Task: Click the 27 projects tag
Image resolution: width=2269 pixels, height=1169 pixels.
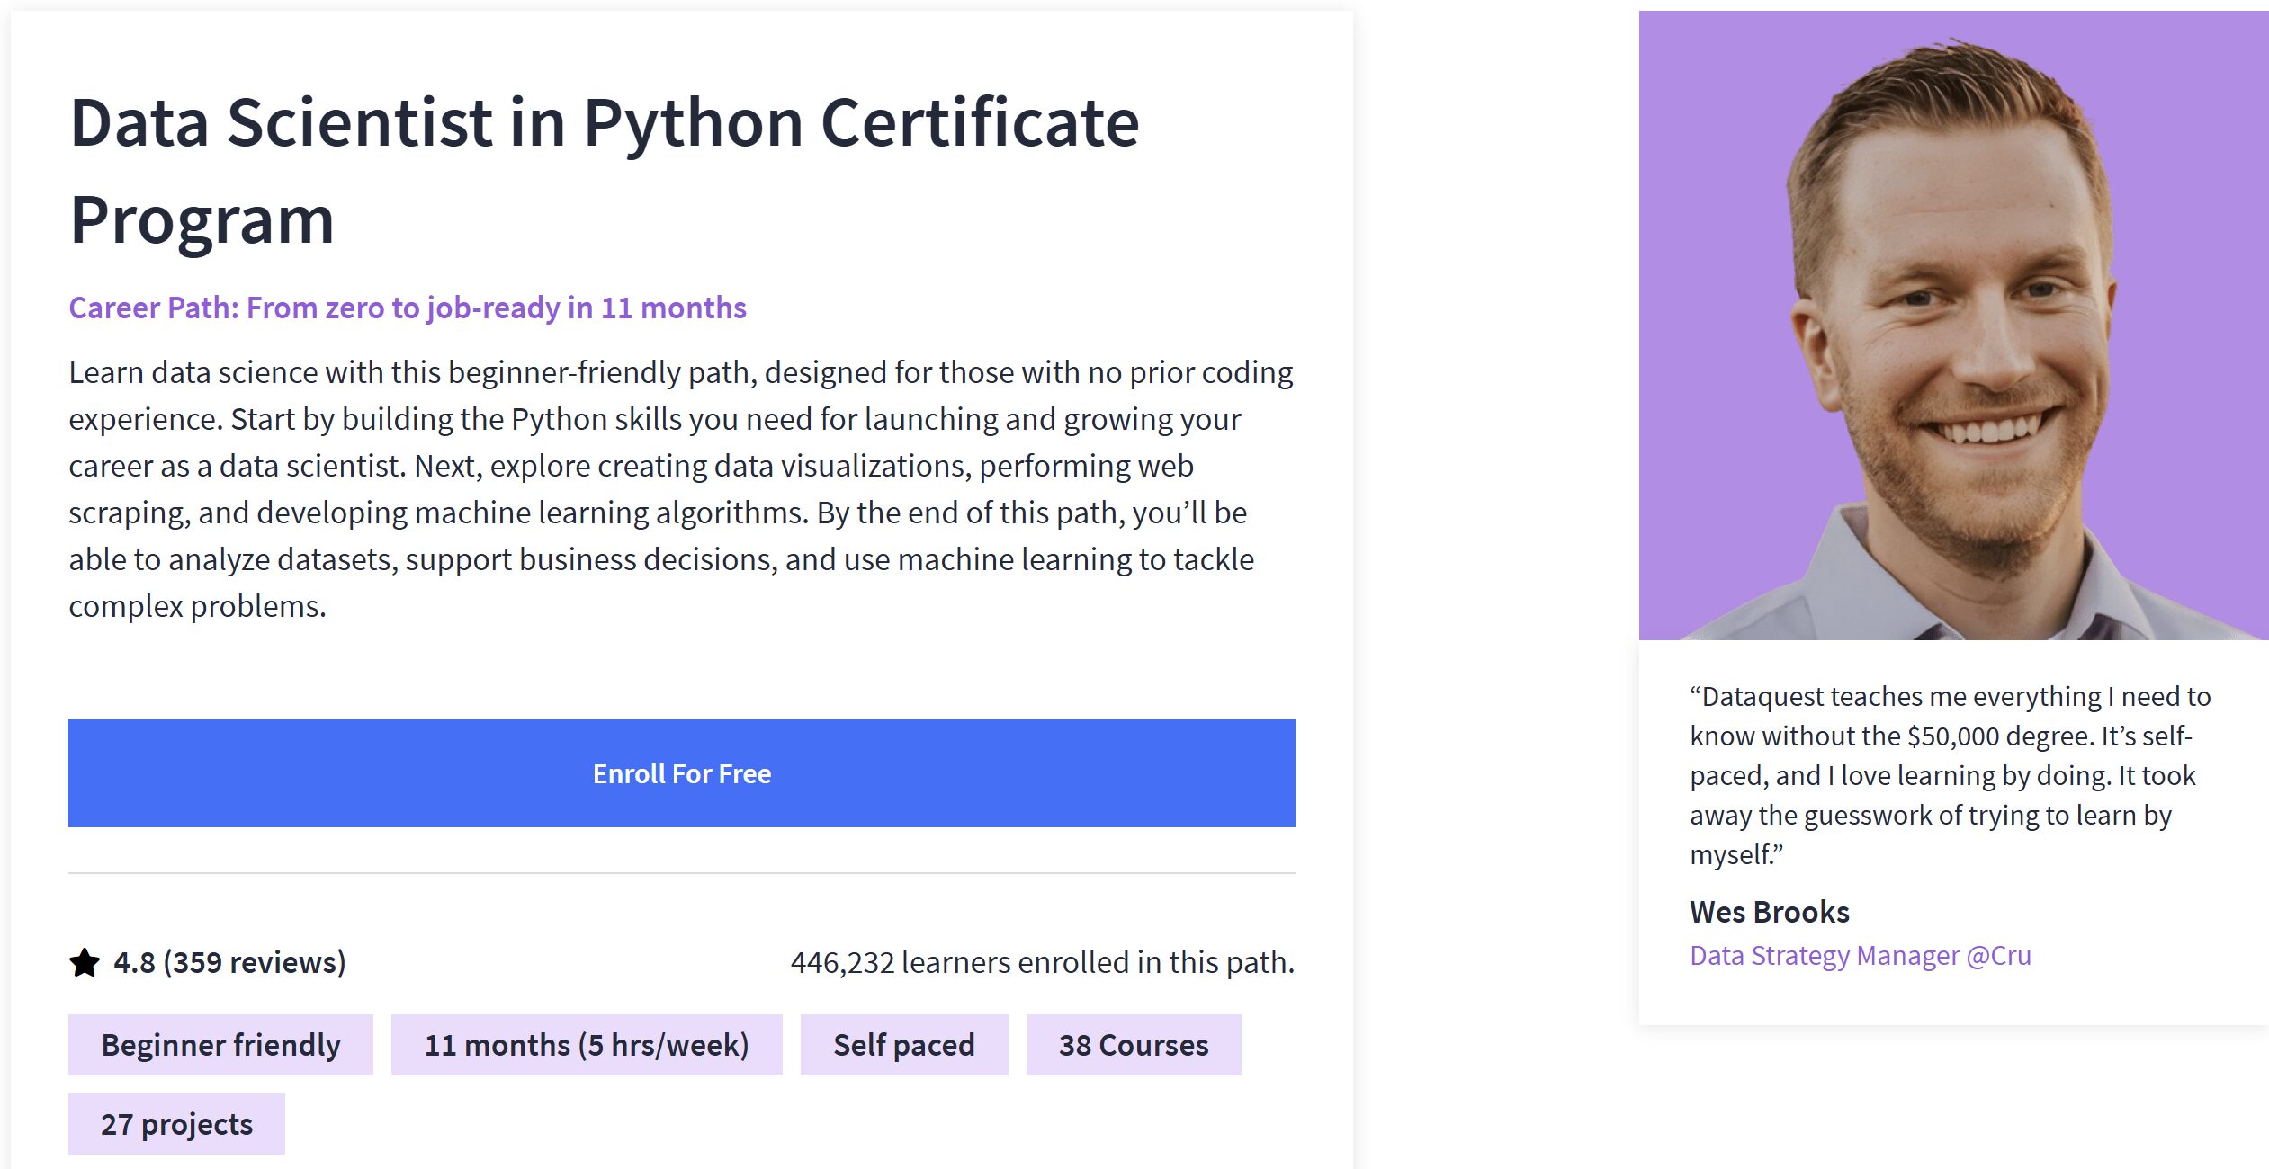Action: (x=176, y=1124)
